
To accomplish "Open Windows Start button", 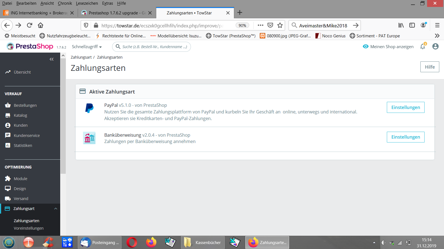I will pos(9,243).
